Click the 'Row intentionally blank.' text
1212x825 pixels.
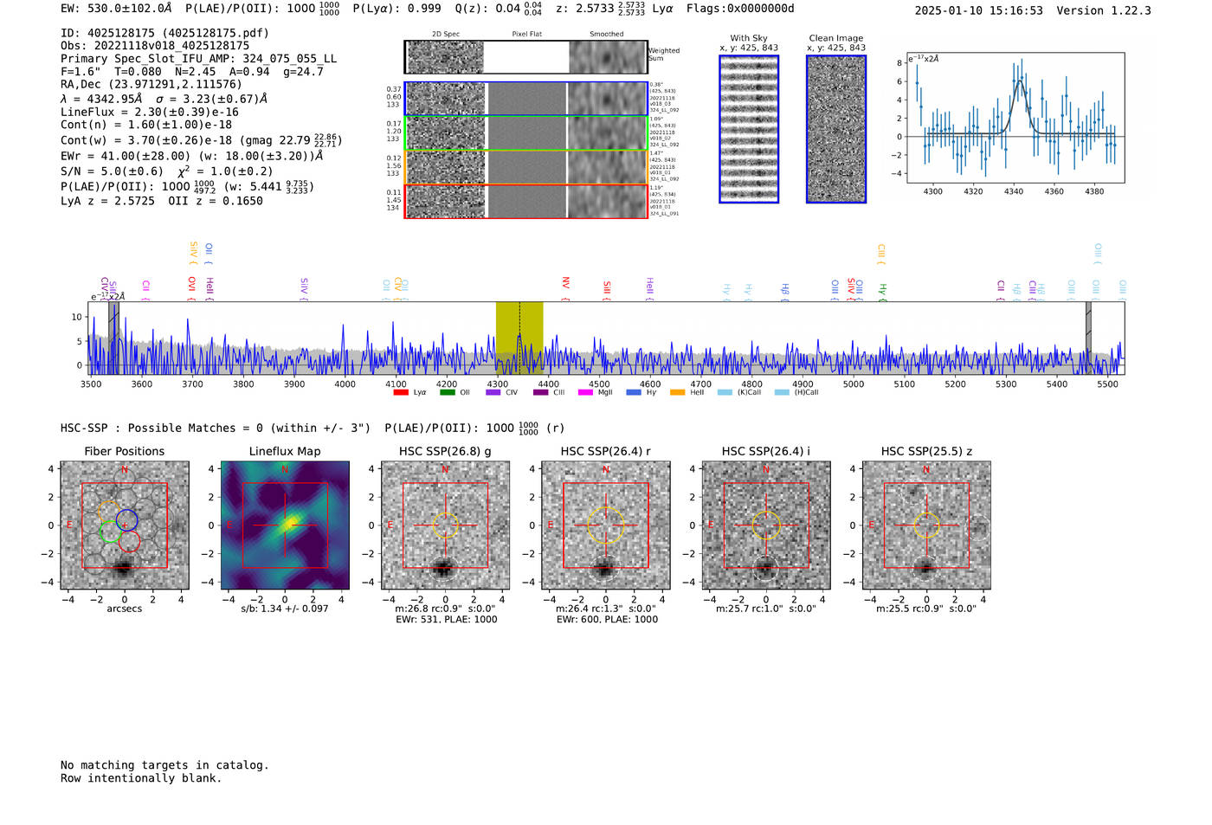click(x=141, y=778)
